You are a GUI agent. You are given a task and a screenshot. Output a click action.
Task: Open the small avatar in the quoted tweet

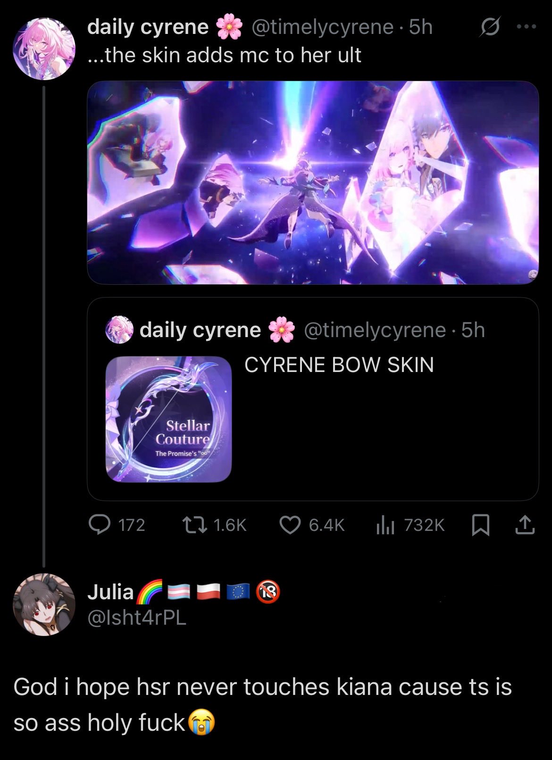(120, 330)
